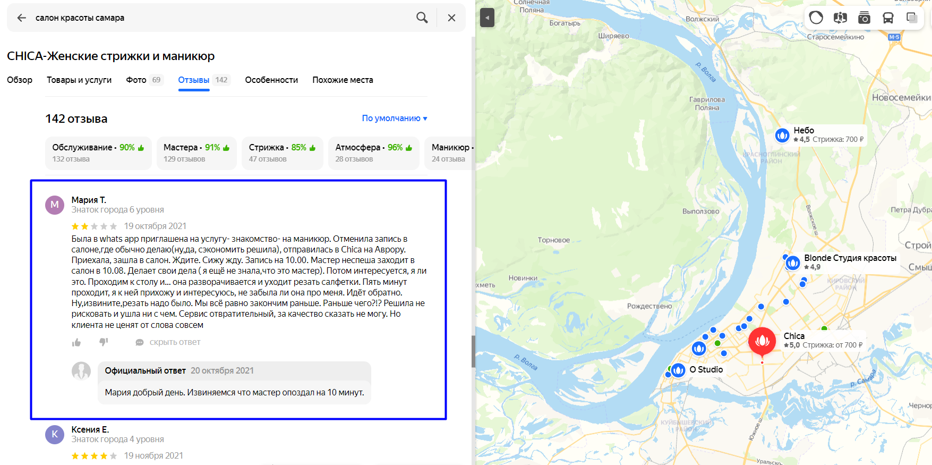Click the Рождествено label on the map
The height and width of the screenshot is (465, 932).
coord(649,306)
